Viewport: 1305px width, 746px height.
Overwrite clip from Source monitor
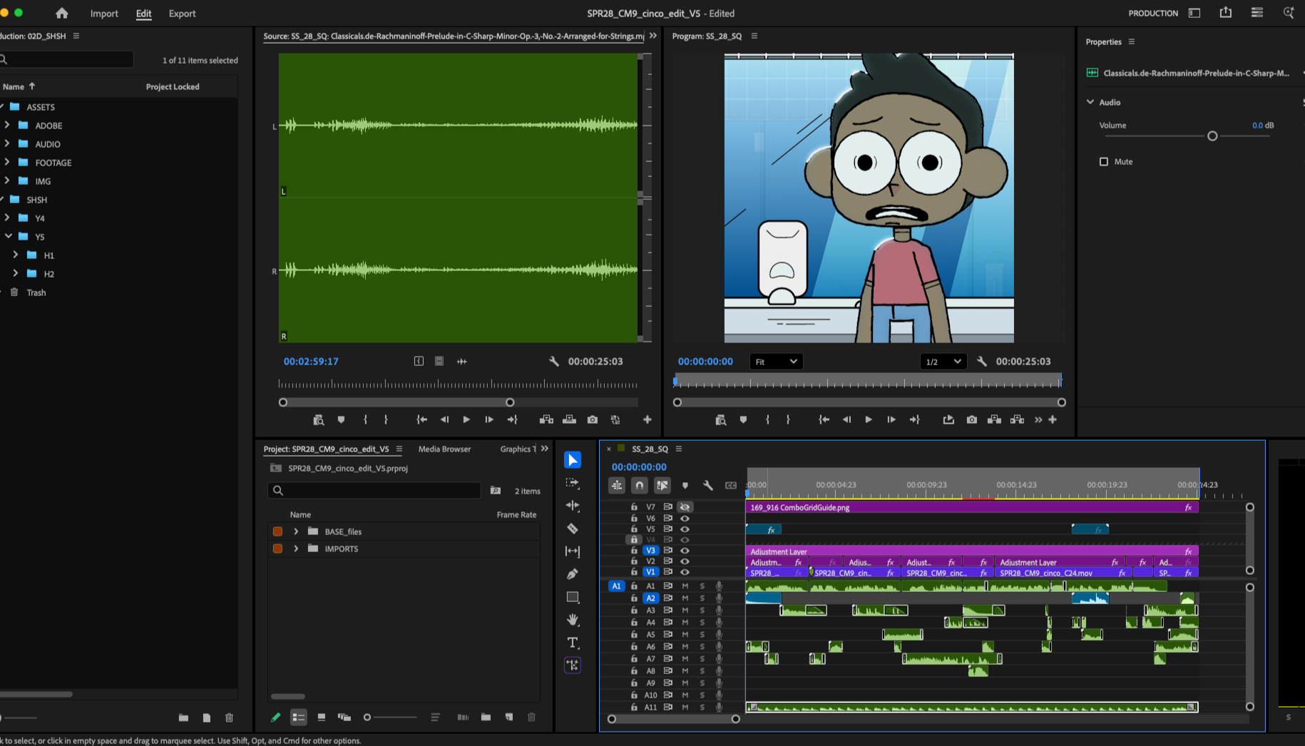click(569, 420)
